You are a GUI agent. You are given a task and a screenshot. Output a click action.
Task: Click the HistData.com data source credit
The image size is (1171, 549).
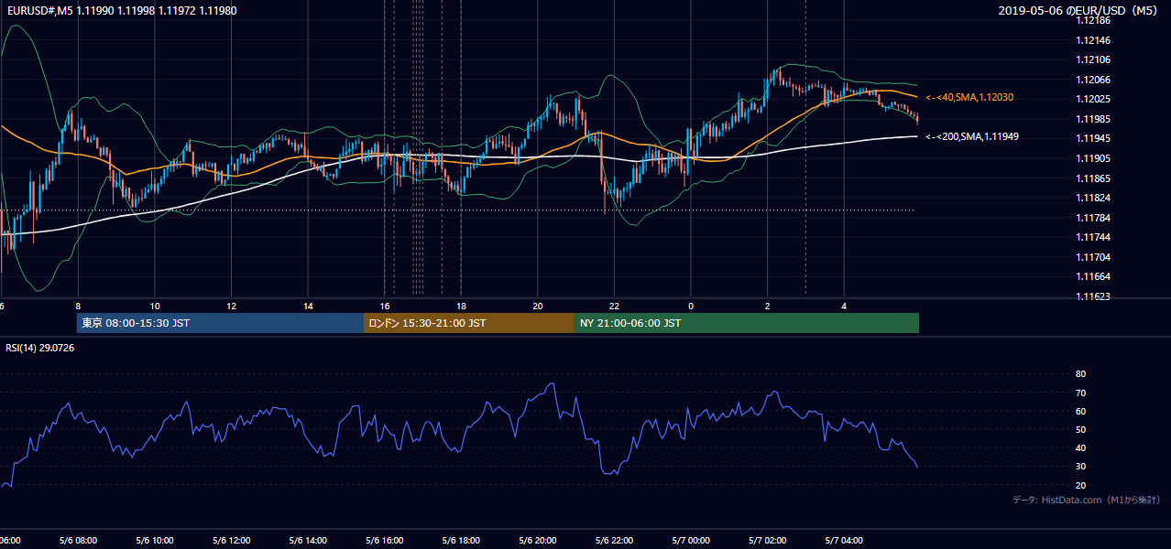click(x=1086, y=500)
